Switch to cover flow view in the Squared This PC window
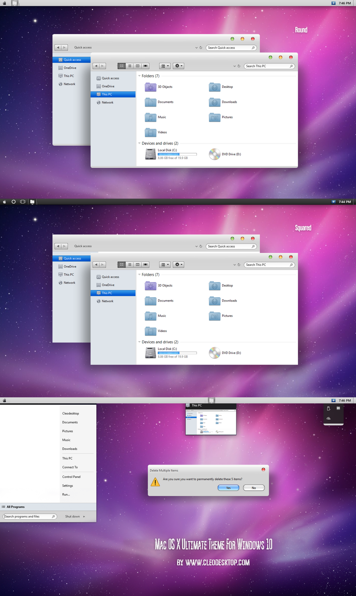Image resolution: width=356 pixels, height=596 pixels. 145,265
